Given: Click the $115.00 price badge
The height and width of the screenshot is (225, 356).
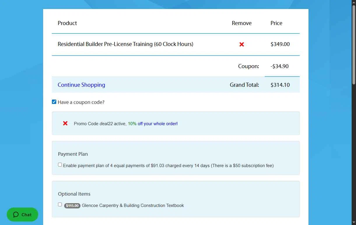Looking at the screenshot, I should (72, 206).
